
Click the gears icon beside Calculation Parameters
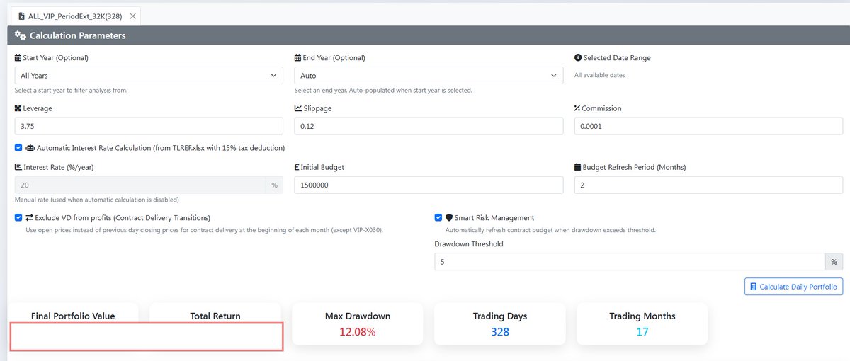20,35
